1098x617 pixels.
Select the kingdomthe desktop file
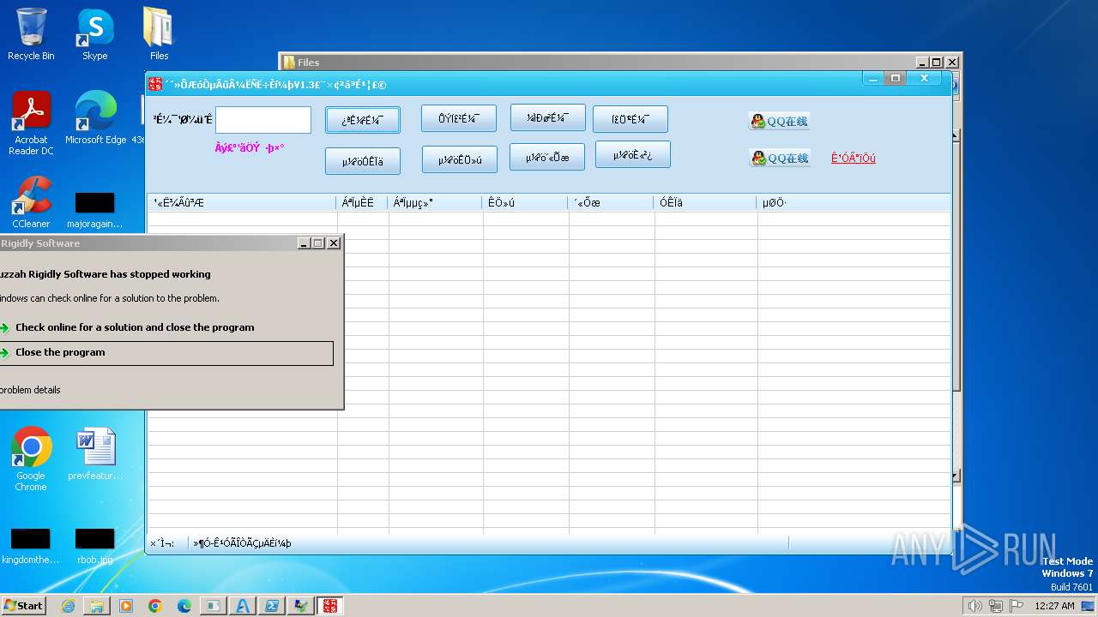coord(31,547)
